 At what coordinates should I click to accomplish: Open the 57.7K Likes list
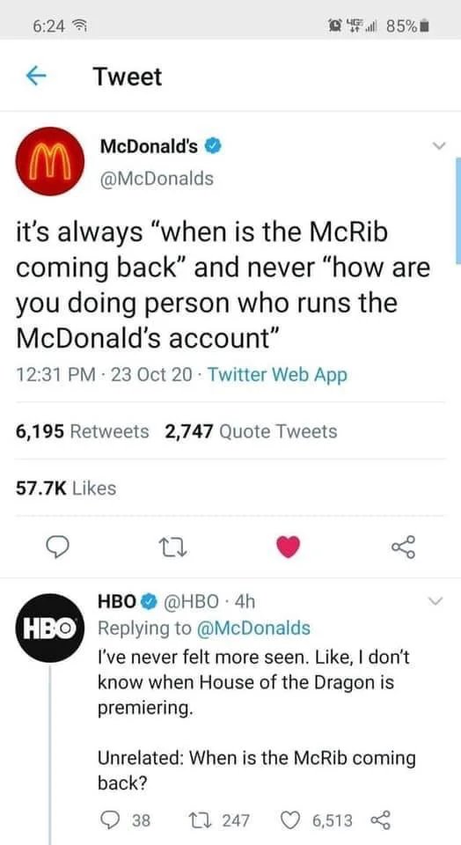pos(66,489)
